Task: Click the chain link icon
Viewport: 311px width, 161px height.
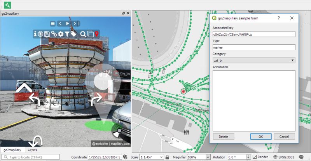Action: (54, 34)
